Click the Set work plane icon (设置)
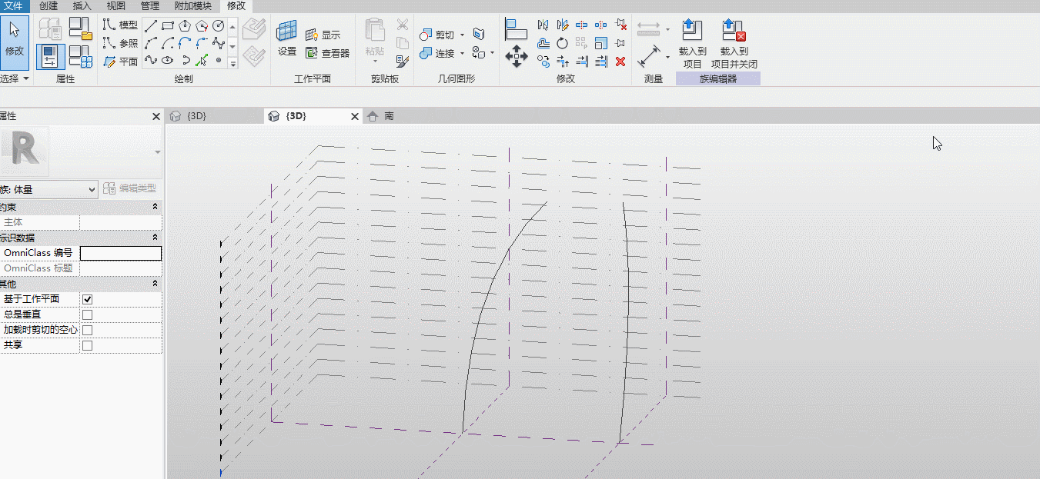The height and width of the screenshot is (479, 1040). [287, 39]
